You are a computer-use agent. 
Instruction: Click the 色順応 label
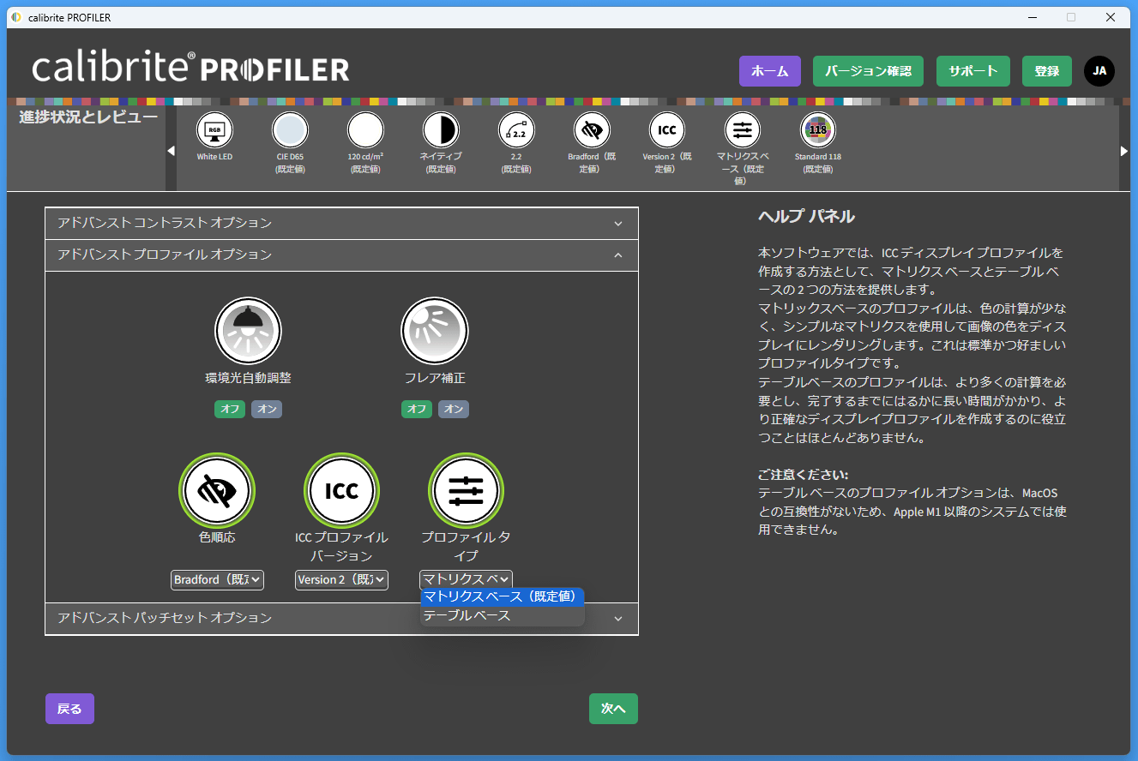216,537
